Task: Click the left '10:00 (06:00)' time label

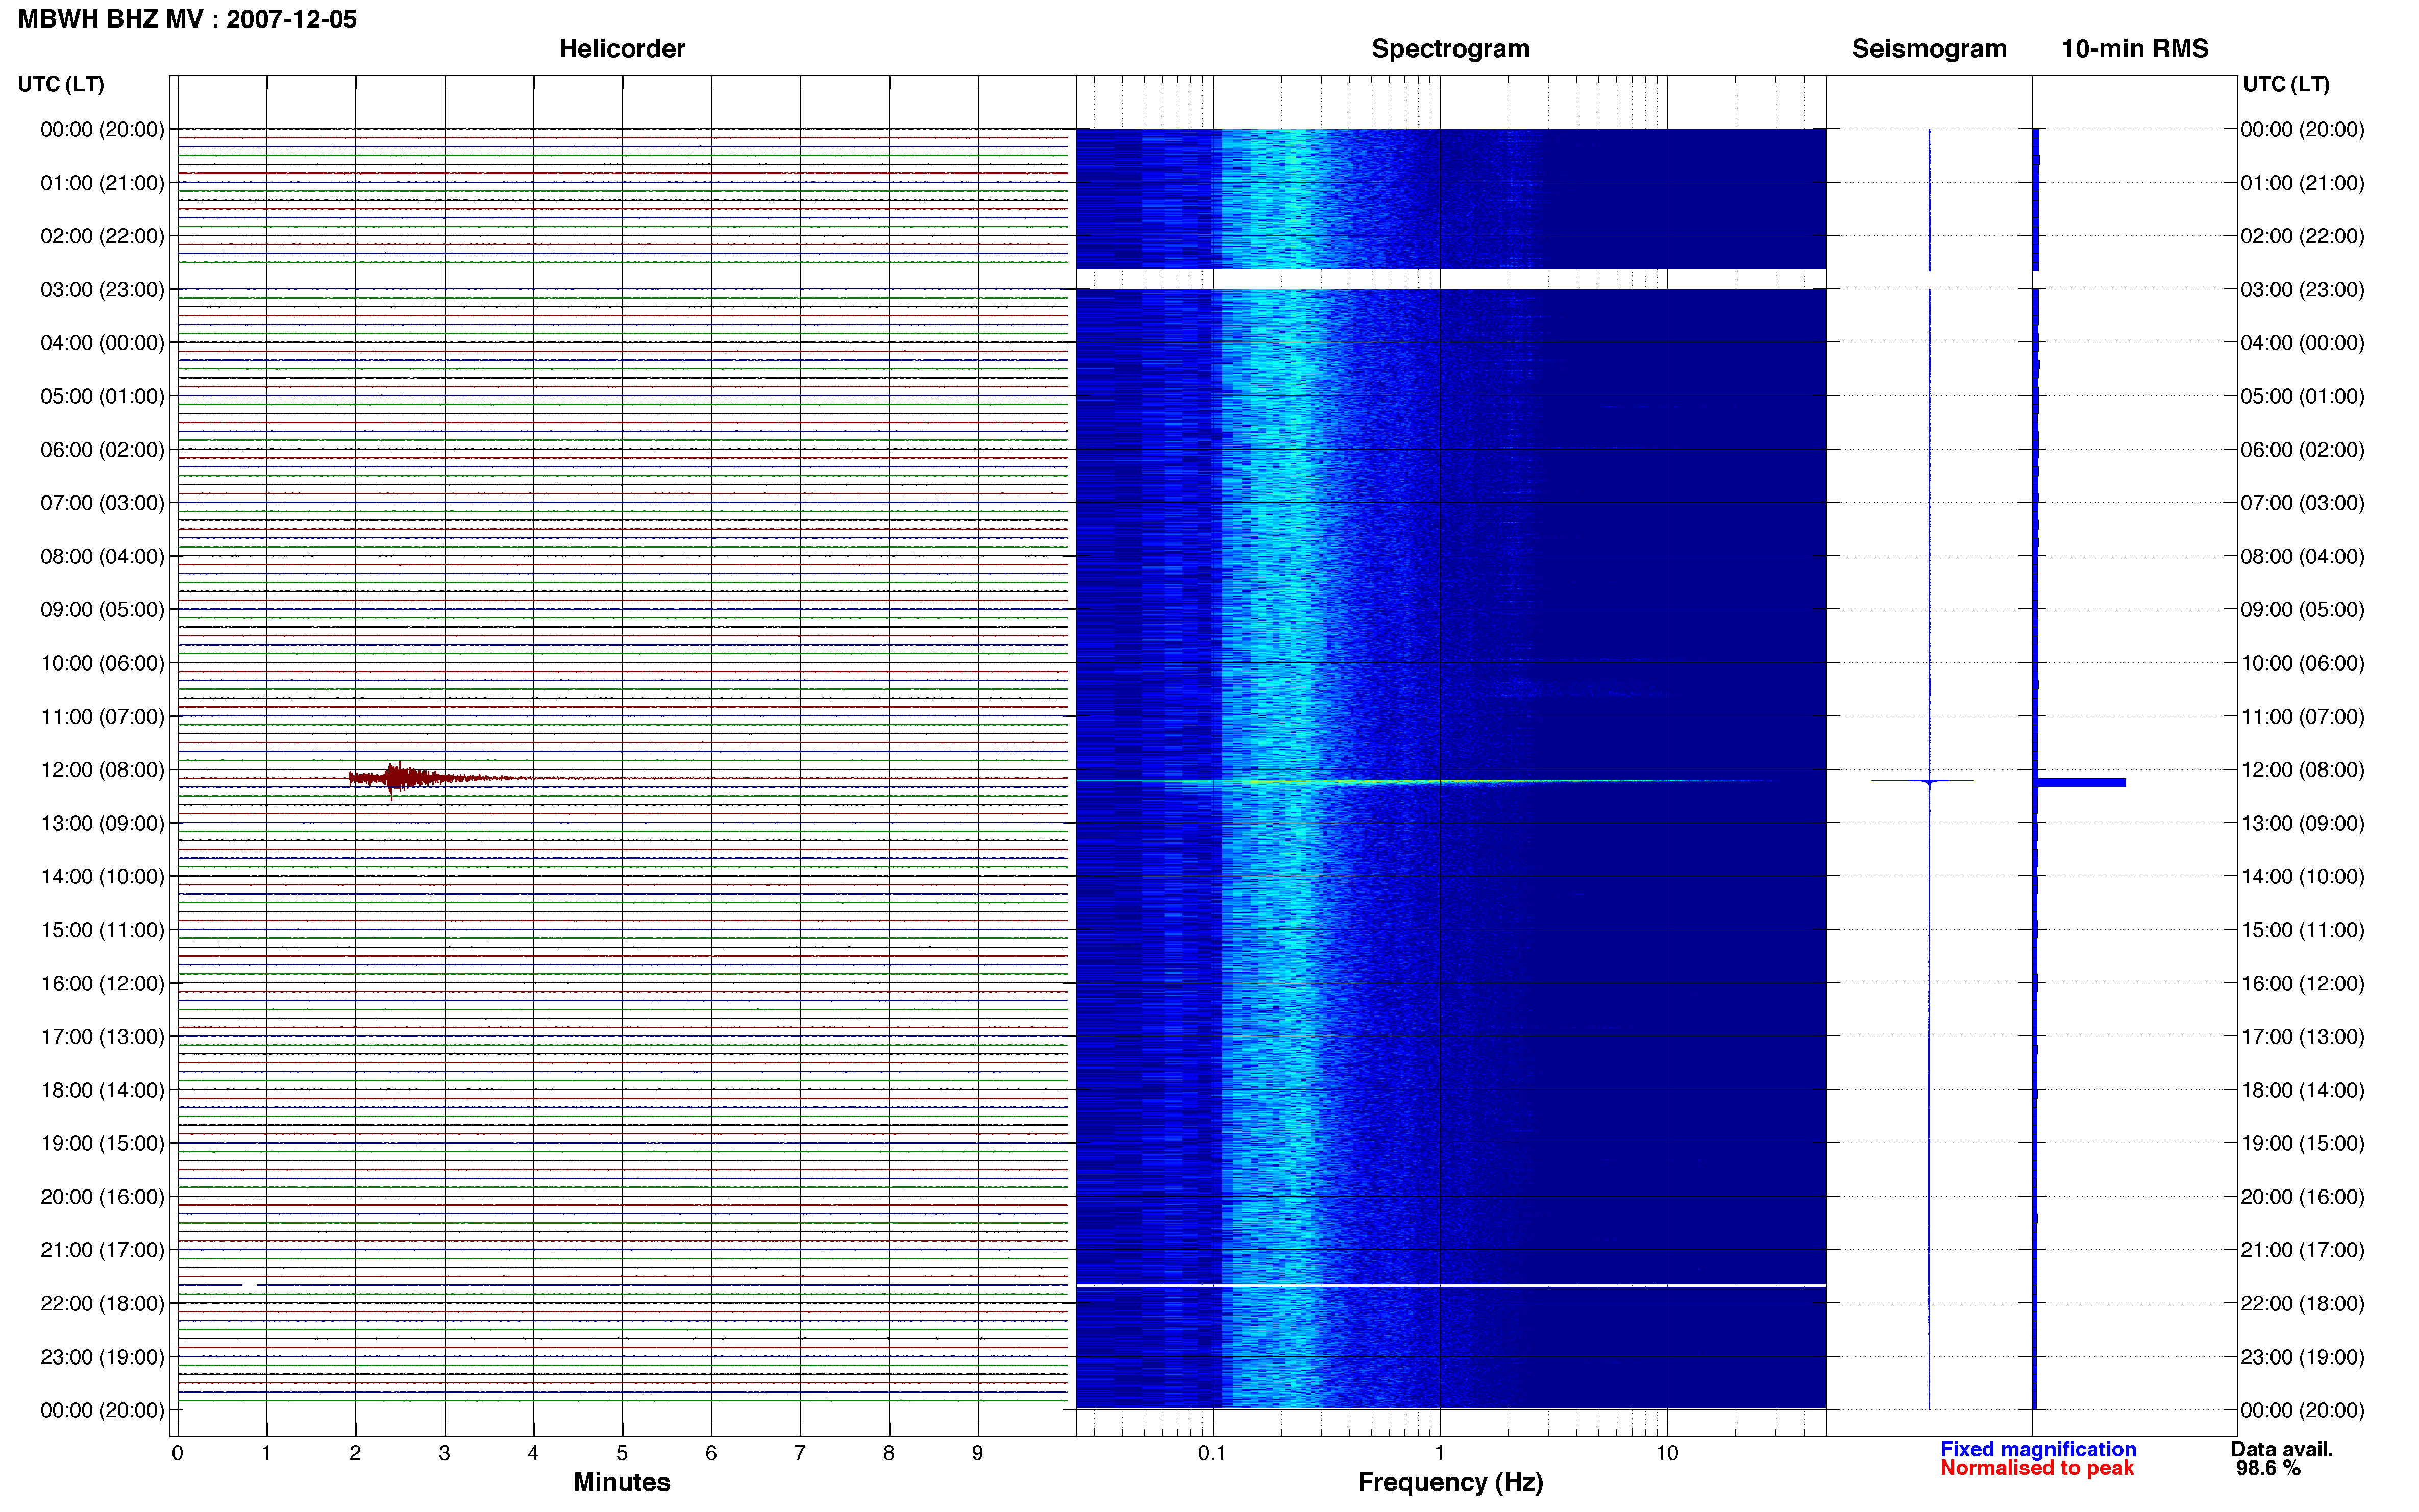Action: (102, 663)
